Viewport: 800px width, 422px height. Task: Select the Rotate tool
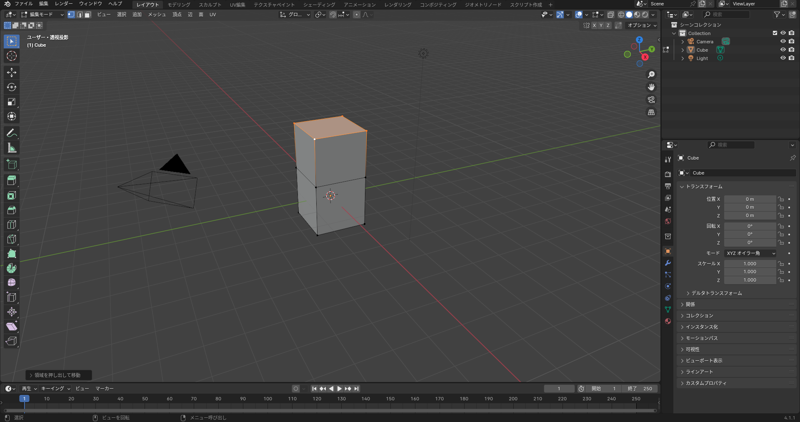coord(11,87)
